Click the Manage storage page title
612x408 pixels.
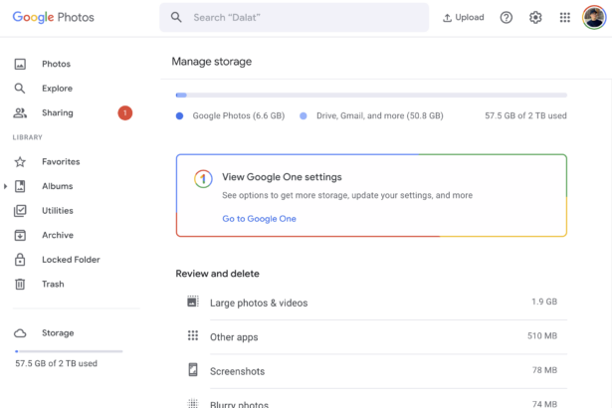212,62
